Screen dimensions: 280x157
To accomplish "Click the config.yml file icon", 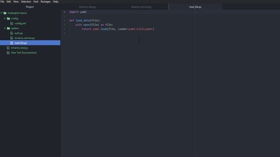I will 12,23.
